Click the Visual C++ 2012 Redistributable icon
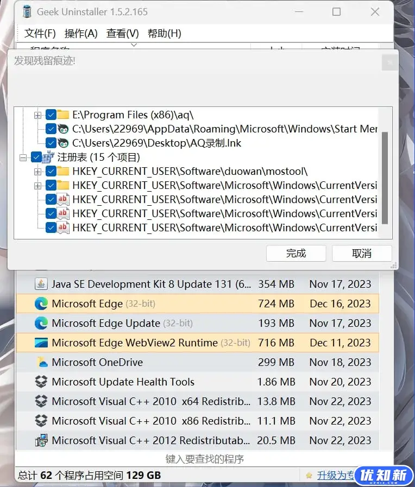Image resolution: width=415 pixels, height=487 pixels. [41, 441]
